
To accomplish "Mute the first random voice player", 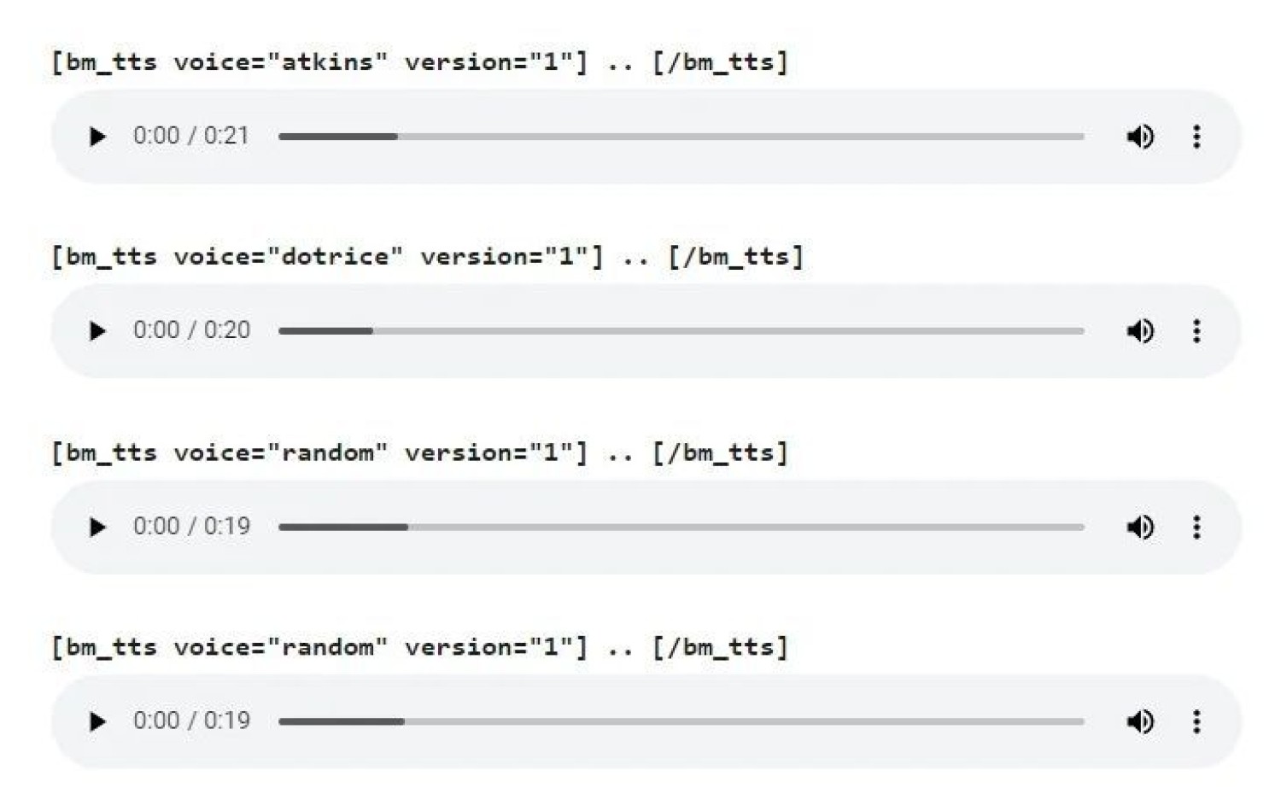I will point(1140,527).
